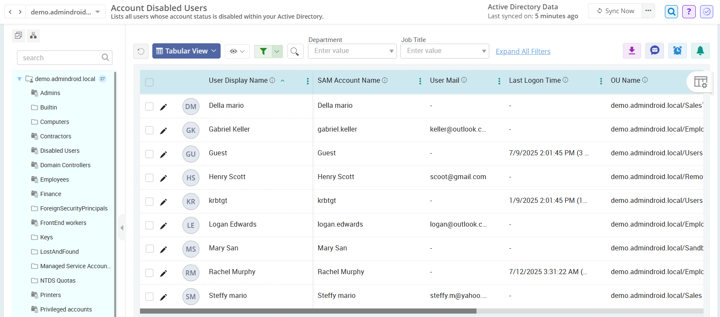Select the Disabled Users OU in tree
720x317 pixels.
[60, 151]
